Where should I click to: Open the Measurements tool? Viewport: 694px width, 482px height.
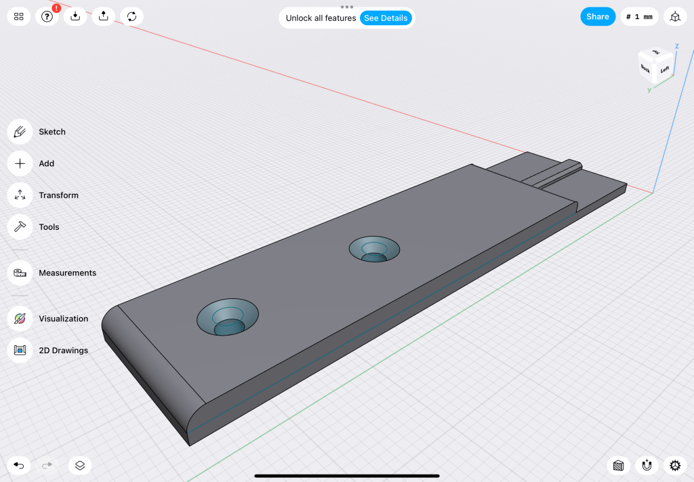click(20, 273)
